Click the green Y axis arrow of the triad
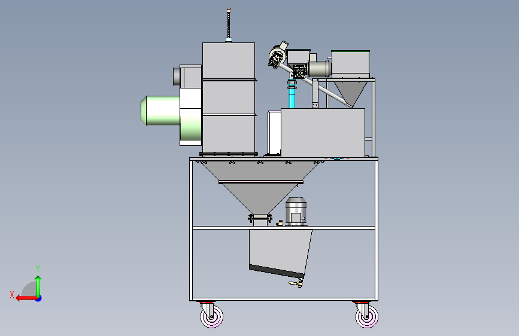The image size is (519, 336). (x=38, y=286)
